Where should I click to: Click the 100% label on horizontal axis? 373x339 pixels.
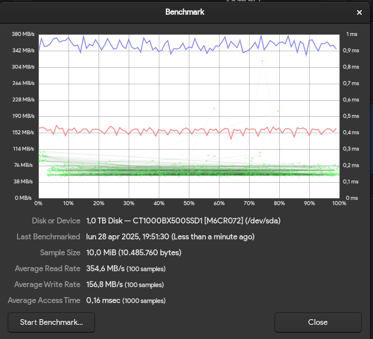339,203
